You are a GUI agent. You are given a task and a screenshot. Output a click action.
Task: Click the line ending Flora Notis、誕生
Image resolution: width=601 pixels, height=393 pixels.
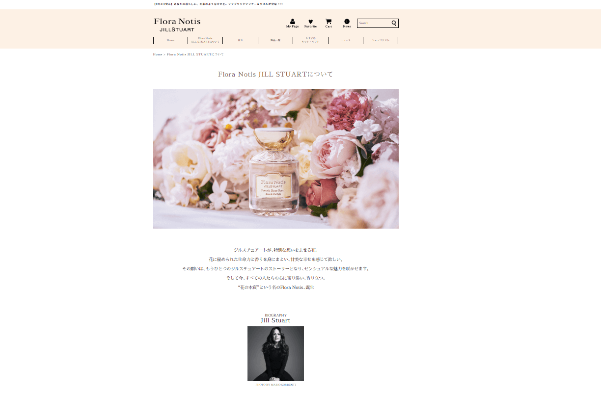275,287
